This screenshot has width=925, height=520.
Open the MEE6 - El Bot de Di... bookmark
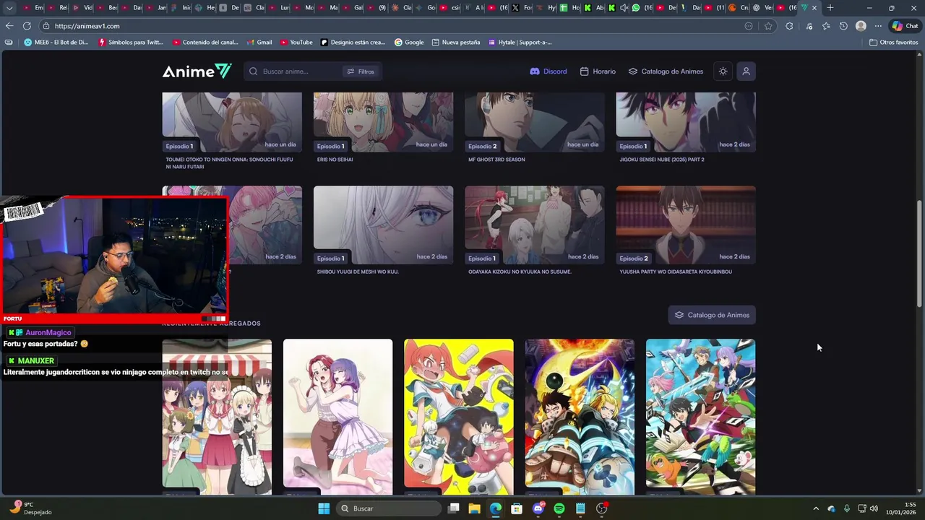[56, 43]
